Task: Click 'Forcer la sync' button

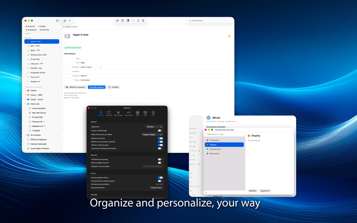Action: coord(156,188)
